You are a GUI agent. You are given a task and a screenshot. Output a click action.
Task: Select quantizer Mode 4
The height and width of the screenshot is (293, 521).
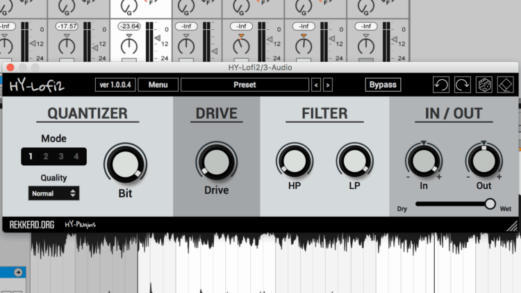pos(76,156)
